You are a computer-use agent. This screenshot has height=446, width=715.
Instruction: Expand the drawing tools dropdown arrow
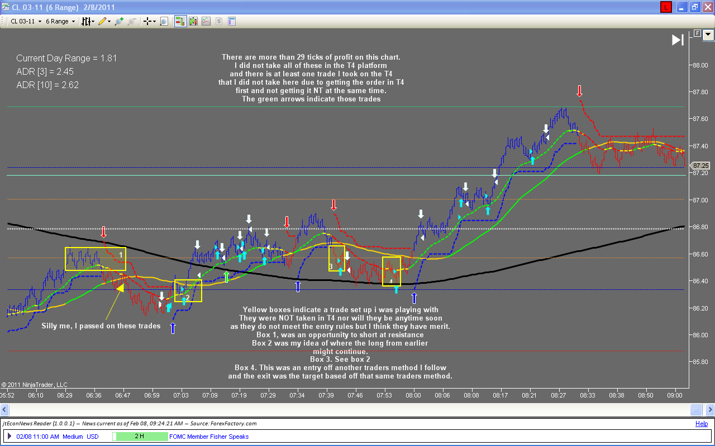click(x=109, y=21)
